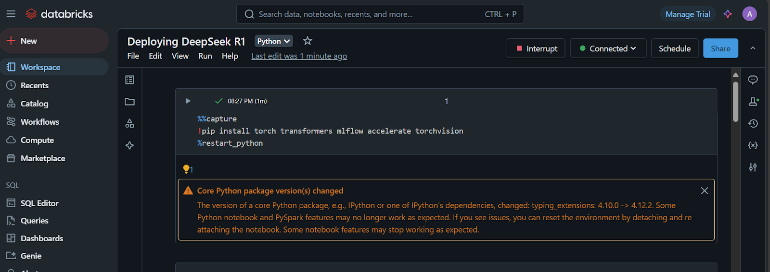Open the MLflow experiments flask icon

[753, 101]
